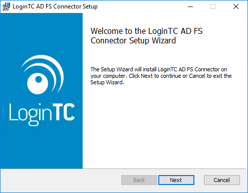Click the words 'your computer' in the description
This screenshot has width=248, height=193.
click(x=108, y=76)
